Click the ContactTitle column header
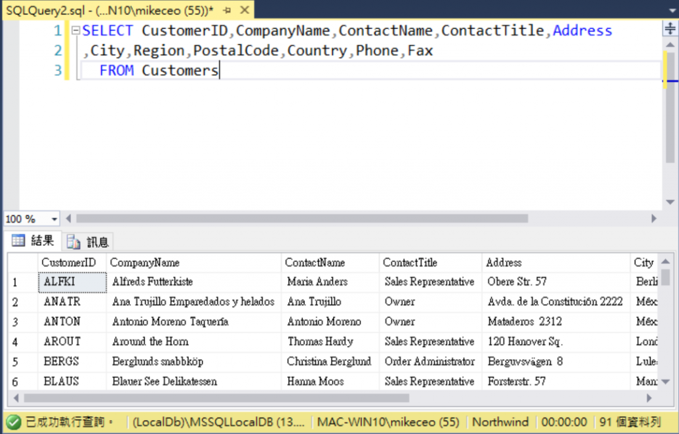The height and width of the screenshot is (434, 679). point(430,262)
